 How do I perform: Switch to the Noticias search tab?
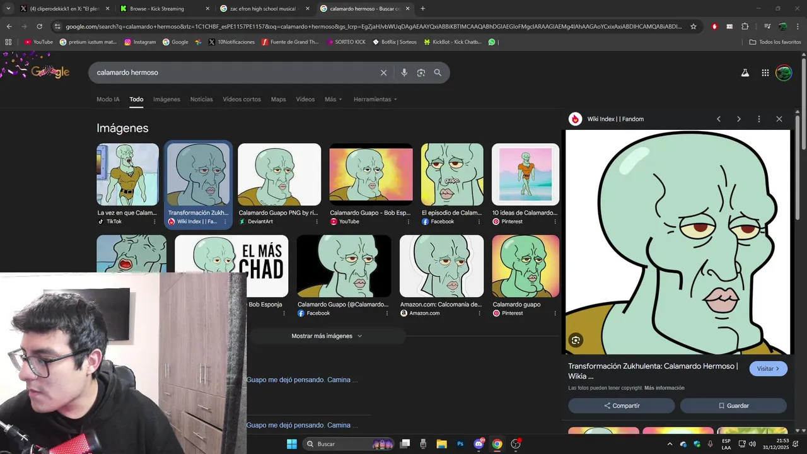[202, 100]
